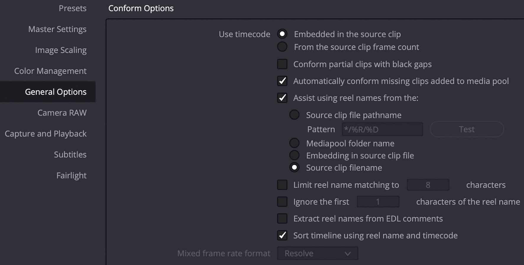Go to the Fairlight settings section
This screenshot has height=265, width=524.
71,175
